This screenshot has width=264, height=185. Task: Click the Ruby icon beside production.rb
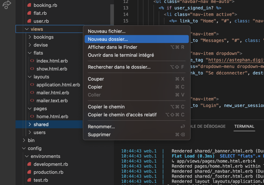(30, 172)
